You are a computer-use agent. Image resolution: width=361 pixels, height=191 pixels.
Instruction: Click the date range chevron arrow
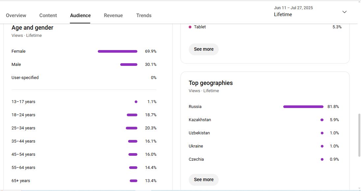[345, 12]
